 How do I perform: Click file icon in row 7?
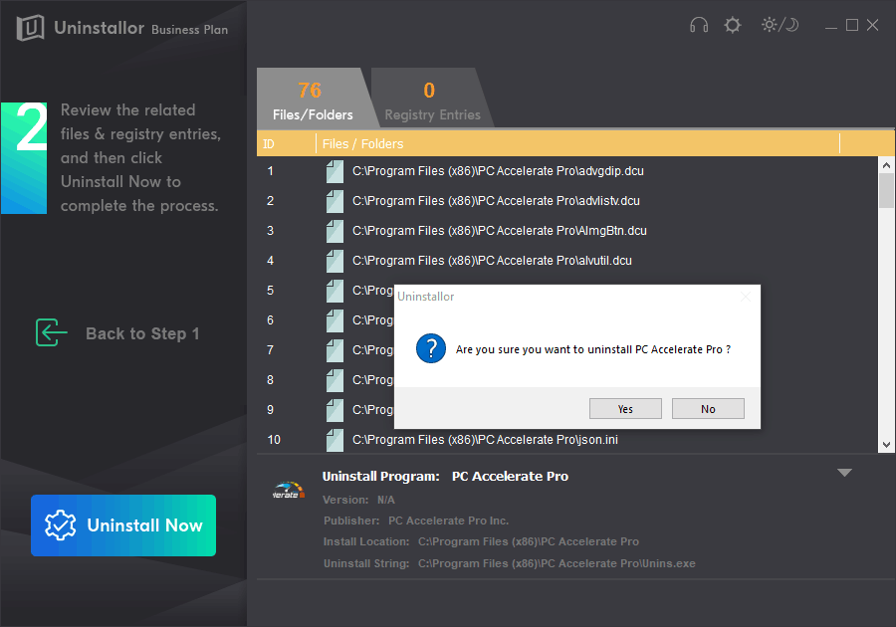coord(335,350)
